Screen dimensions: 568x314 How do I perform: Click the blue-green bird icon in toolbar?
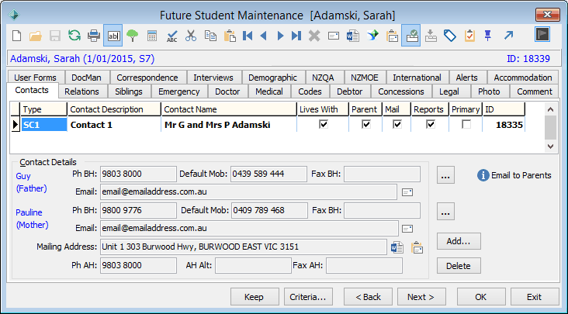click(372, 36)
